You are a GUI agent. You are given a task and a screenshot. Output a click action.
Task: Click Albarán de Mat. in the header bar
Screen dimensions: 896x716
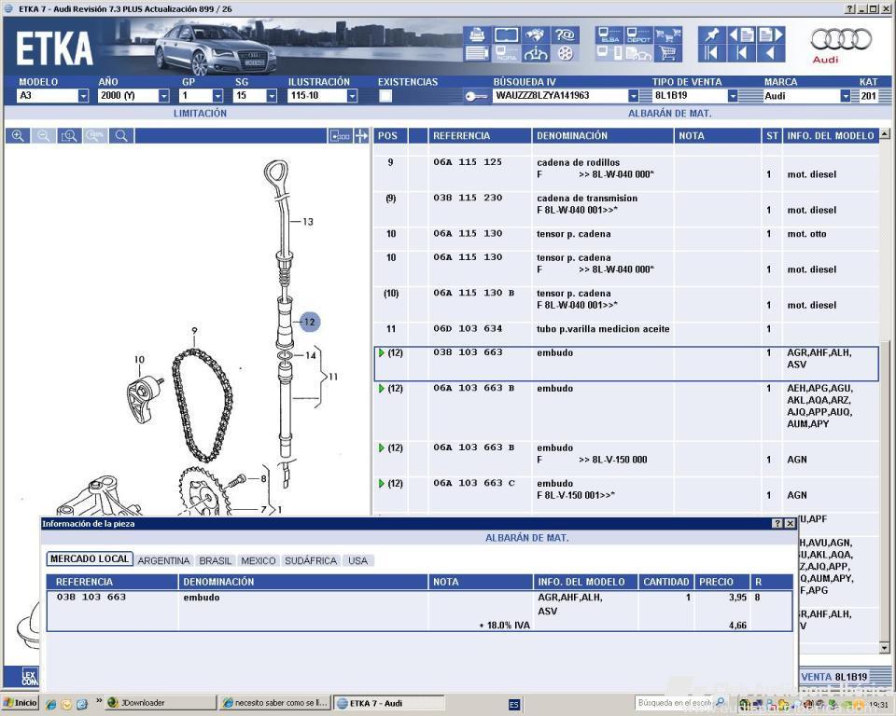[x=670, y=113]
